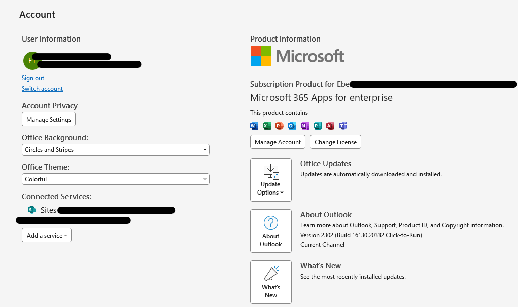Image resolution: width=518 pixels, height=307 pixels.
Task: Click the Word app icon
Action: pos(254,126)
